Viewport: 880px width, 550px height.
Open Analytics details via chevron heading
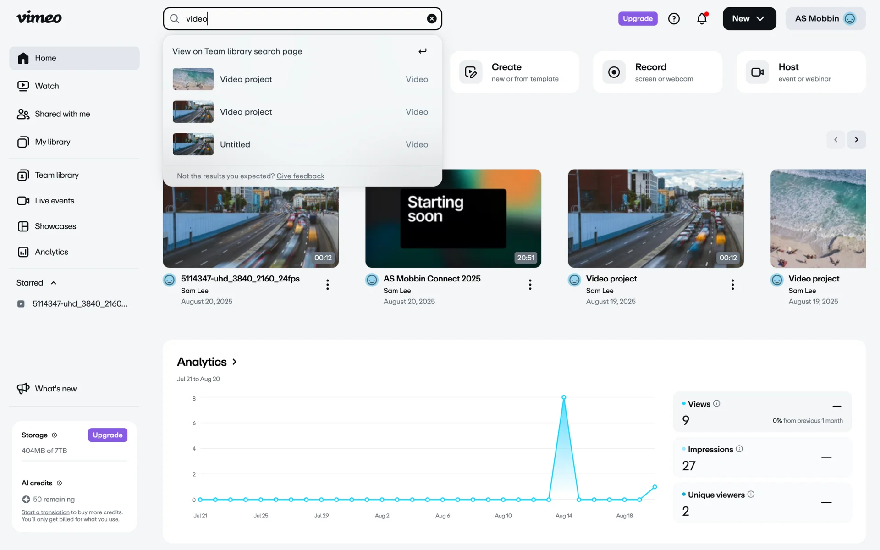pyautogui.click(x=235, y=362)
